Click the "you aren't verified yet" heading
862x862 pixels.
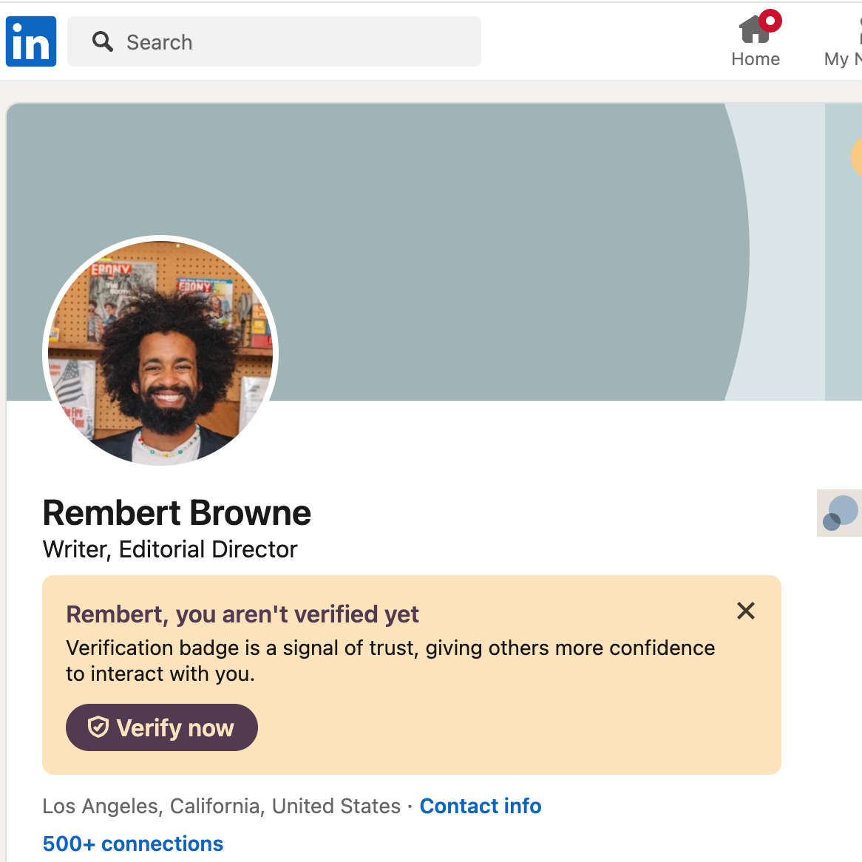[x=242, y=614]
